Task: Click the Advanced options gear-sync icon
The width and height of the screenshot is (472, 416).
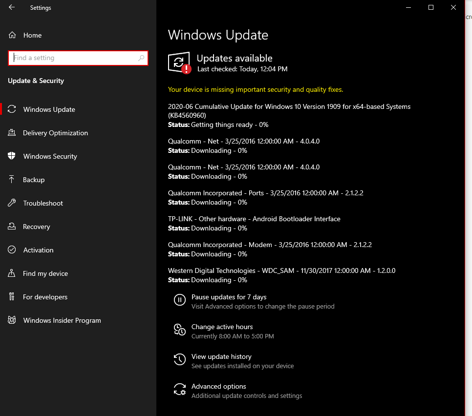Action: pyautogui.click(x=180, y=389)
